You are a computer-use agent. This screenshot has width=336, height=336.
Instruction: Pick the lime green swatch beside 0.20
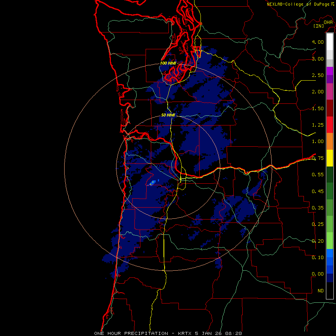coord(330,241)
